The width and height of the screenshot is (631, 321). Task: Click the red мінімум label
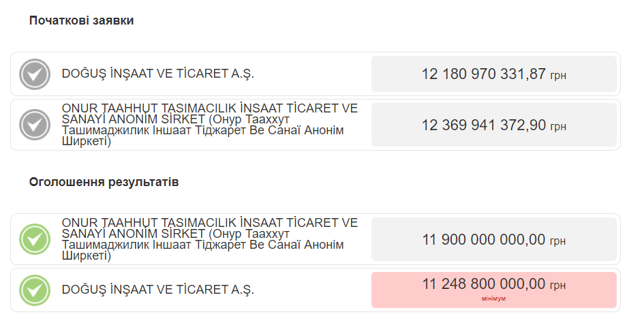pos(493,299)
